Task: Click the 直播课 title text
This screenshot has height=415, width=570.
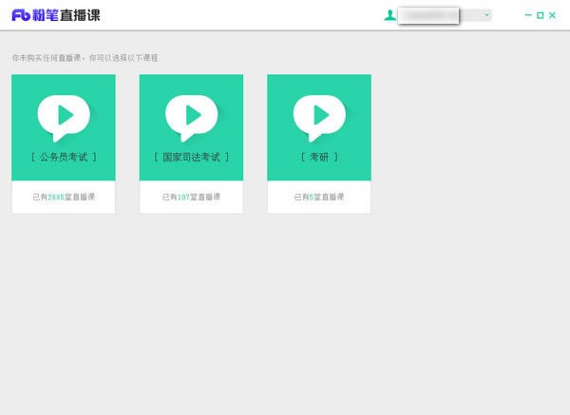Action: [80, 15]
